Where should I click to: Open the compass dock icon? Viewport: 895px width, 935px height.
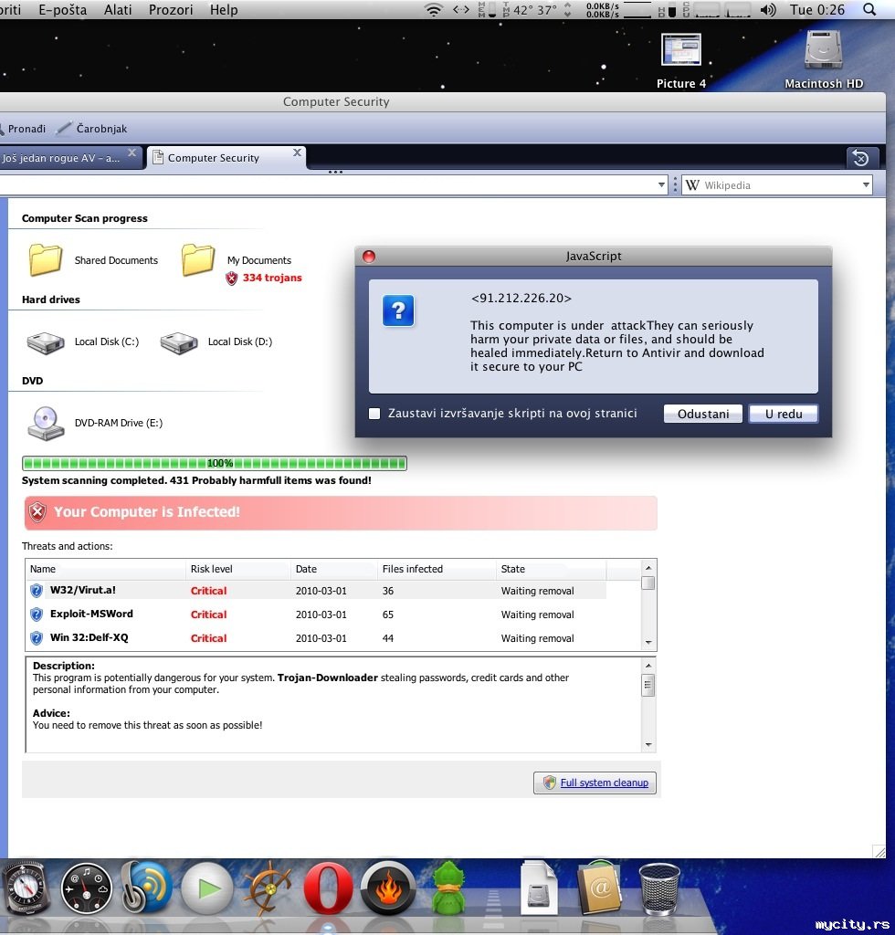(25, 888)
